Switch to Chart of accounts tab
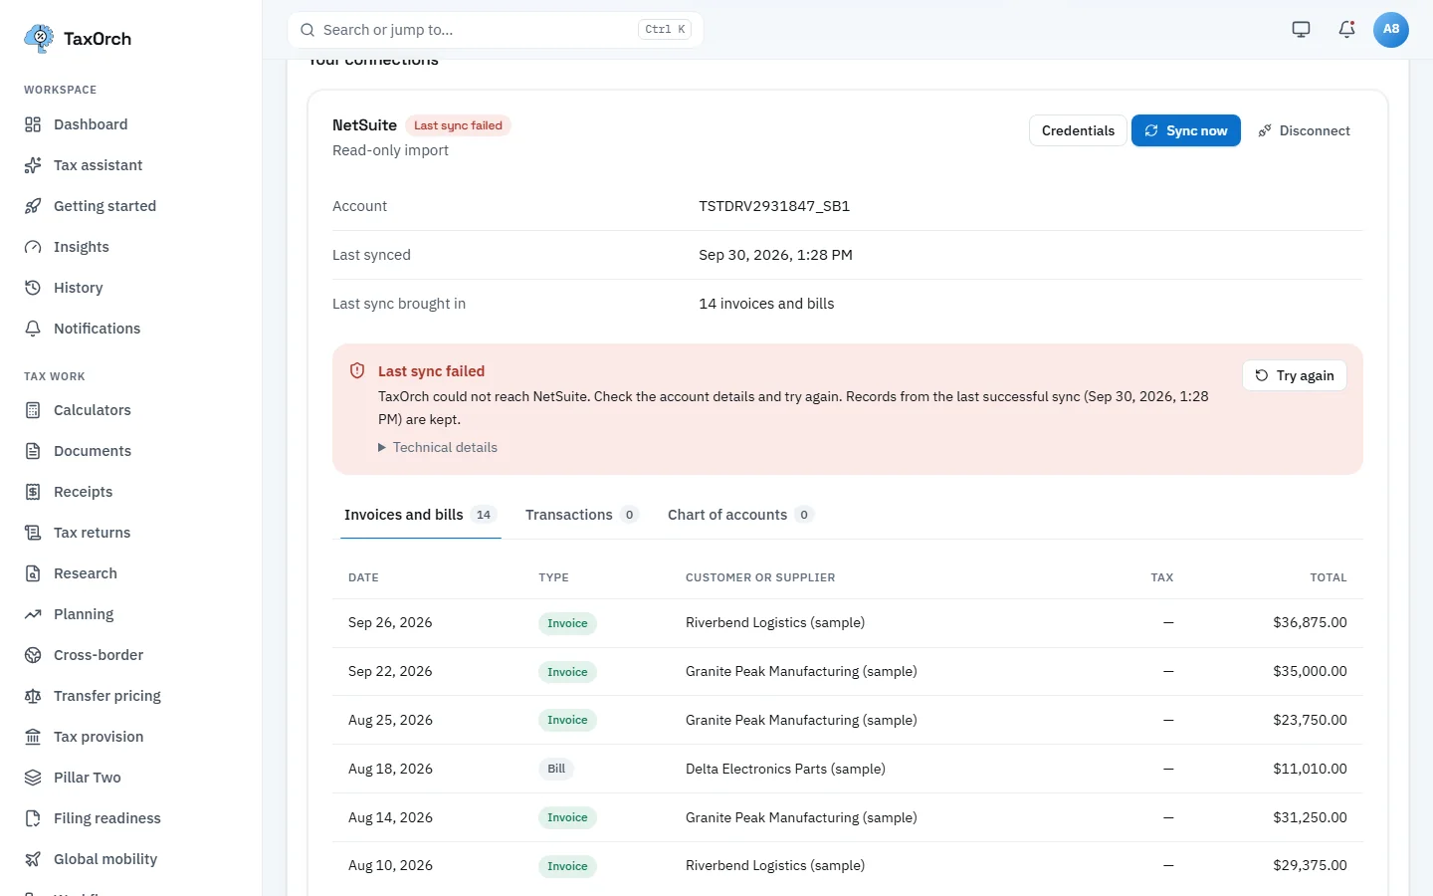The height and width of the screenshot is (896, 1433). pos(739,515)
